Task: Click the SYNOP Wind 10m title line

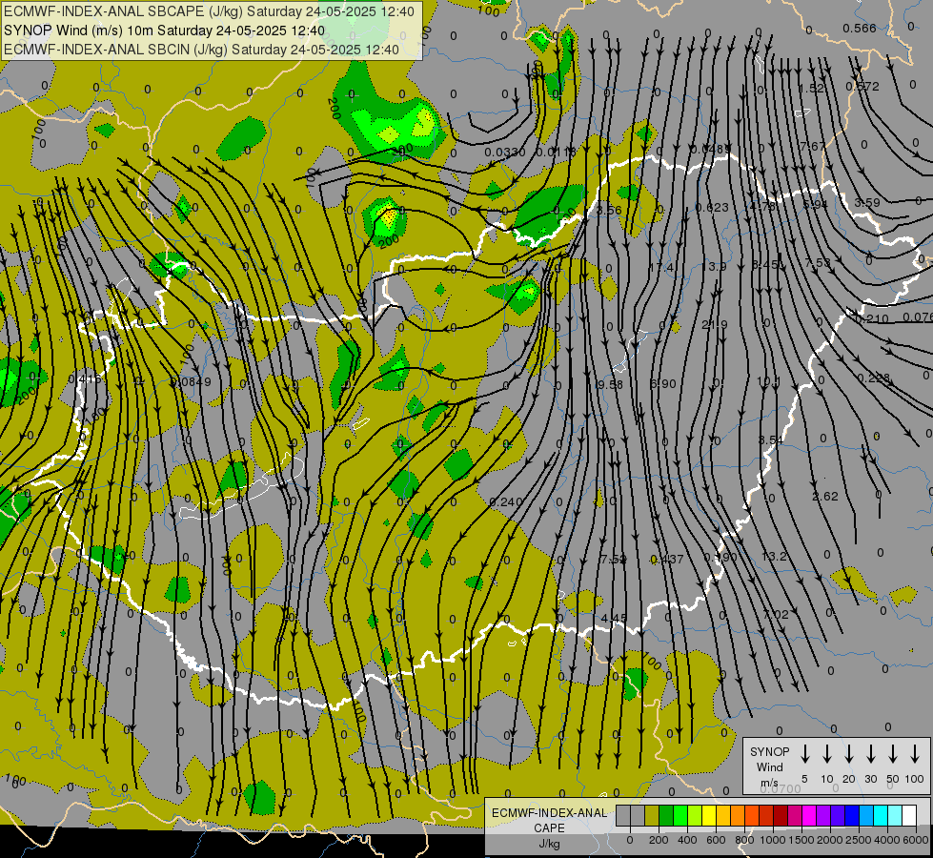Action: (164, 31)
